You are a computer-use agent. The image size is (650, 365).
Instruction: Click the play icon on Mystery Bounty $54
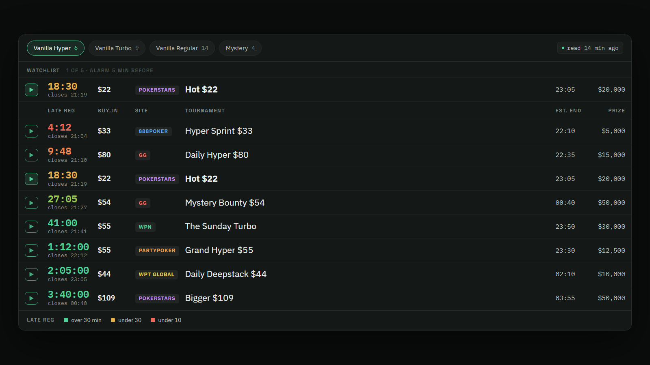tap(31, 203)
